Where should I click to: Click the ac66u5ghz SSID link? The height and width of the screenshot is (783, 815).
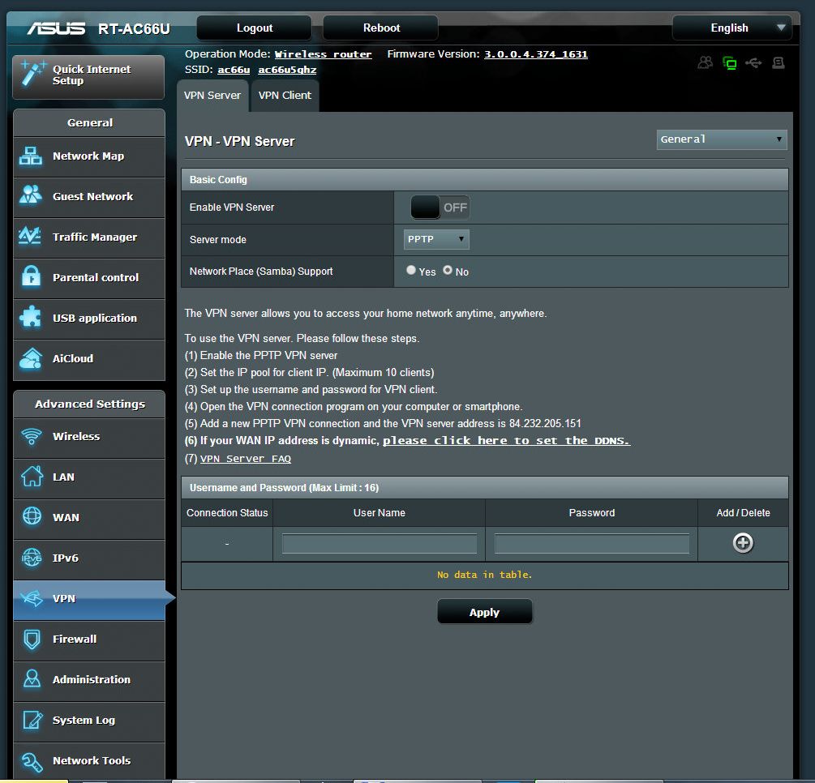pos(287,71)
